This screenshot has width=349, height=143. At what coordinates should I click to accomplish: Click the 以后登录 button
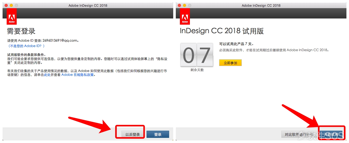tap(133, 134)
